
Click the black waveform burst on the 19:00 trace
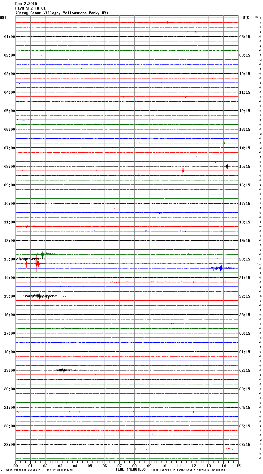pyautogui.click(x=64, y=370)
